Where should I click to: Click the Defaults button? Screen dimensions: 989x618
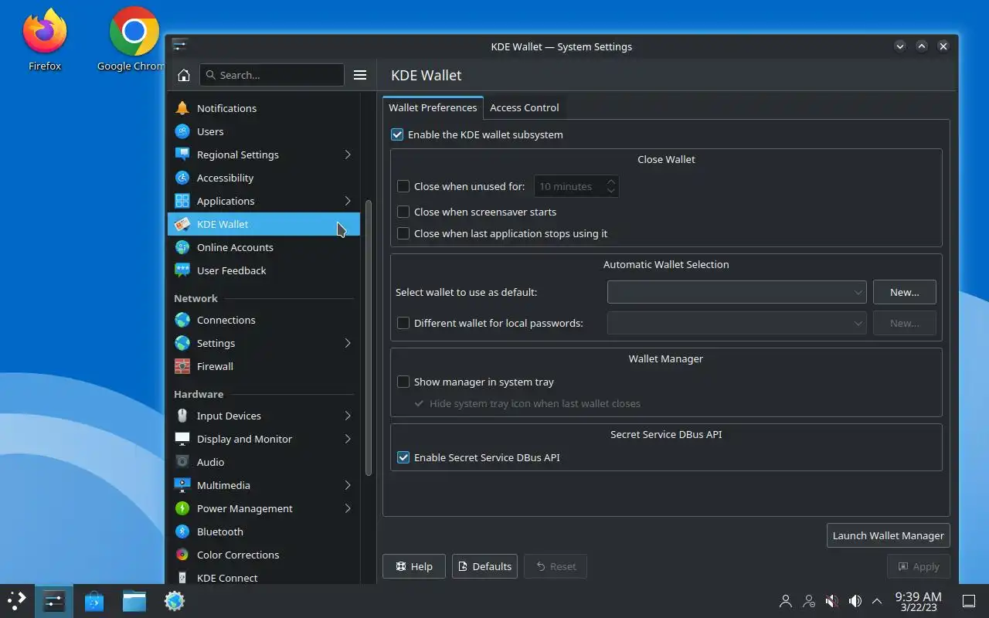(x=484, y=566)
